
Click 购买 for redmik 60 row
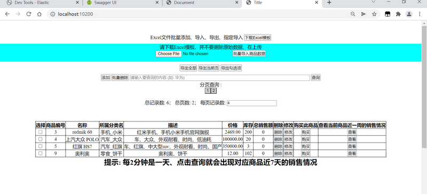306,132
